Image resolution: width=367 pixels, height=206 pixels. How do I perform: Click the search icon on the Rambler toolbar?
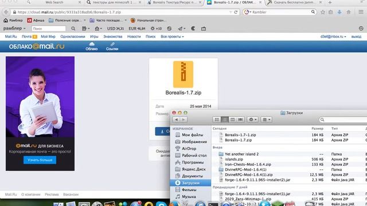[73, 29]
